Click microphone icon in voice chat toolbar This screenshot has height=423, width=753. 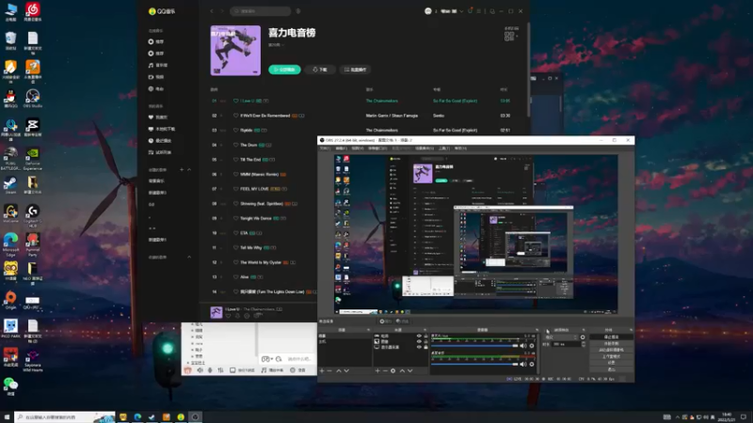[x=210, y=370]
